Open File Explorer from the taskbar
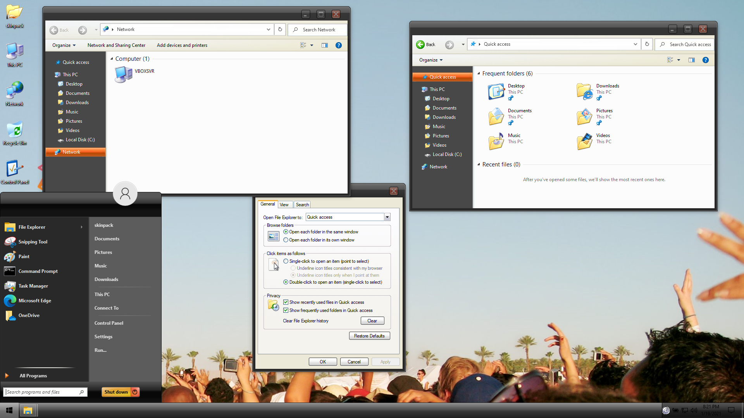The image size is (744, 418). click(28, 410)
